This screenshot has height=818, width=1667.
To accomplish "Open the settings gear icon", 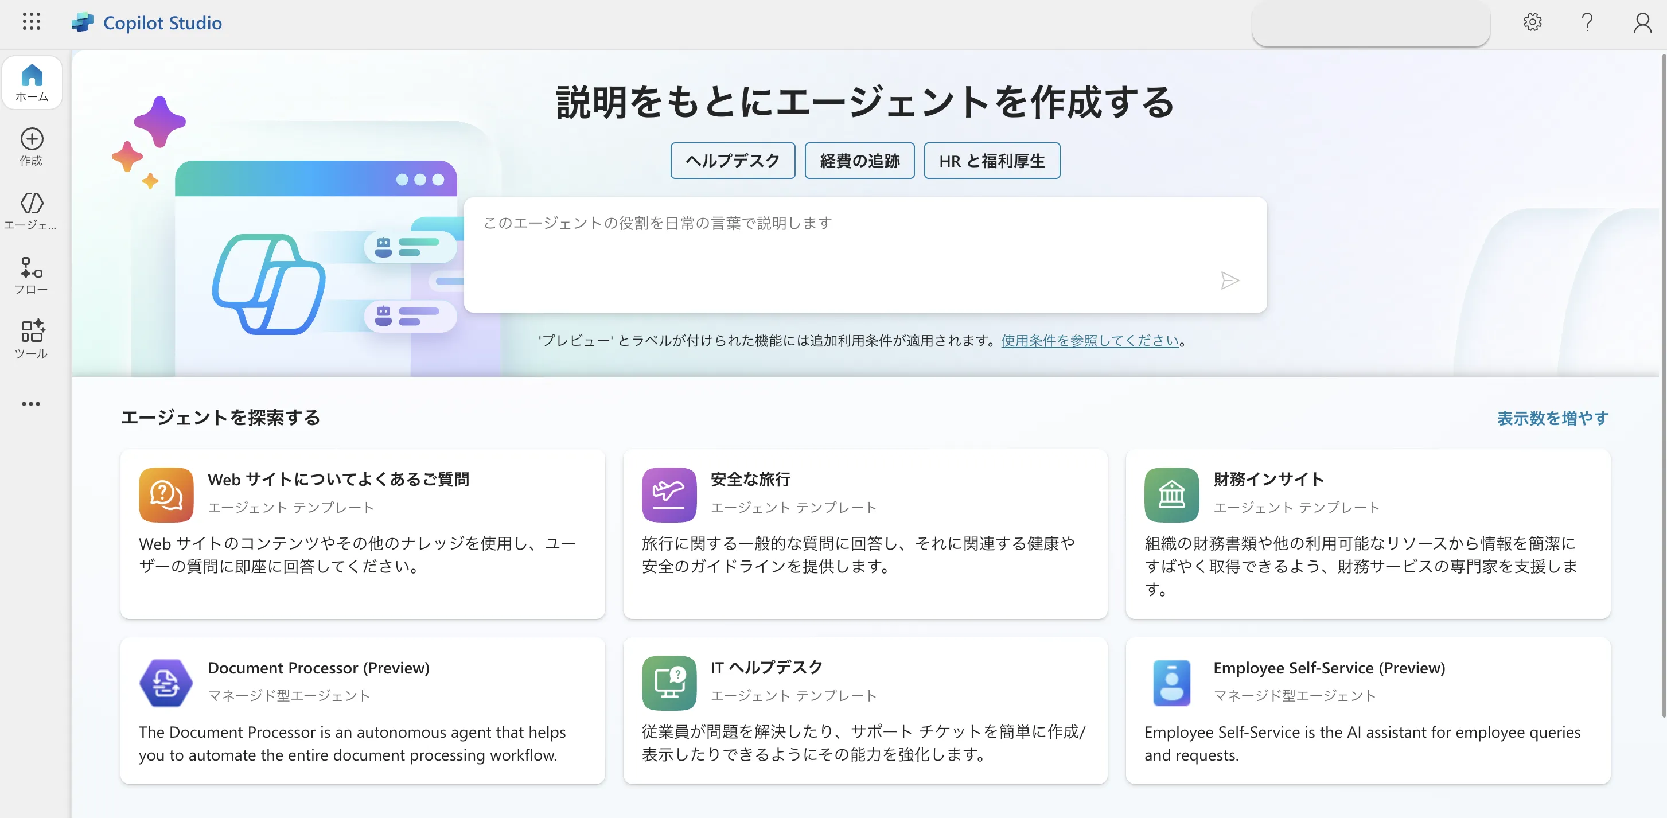I will click(x=1532, y=22).
